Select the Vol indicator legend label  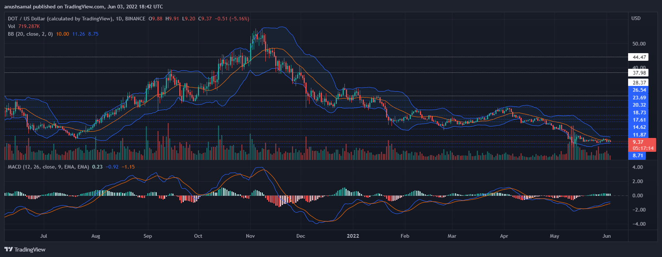[x=12, y=26]
